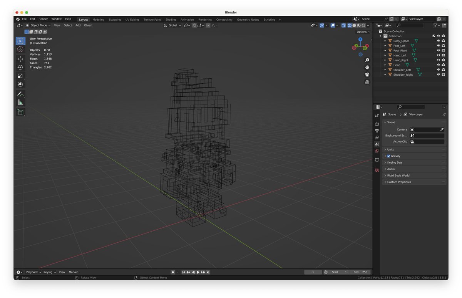The width and height of the screenshot is (462, 298).
Task: Open the World properties tab
Action: (377, 151)
